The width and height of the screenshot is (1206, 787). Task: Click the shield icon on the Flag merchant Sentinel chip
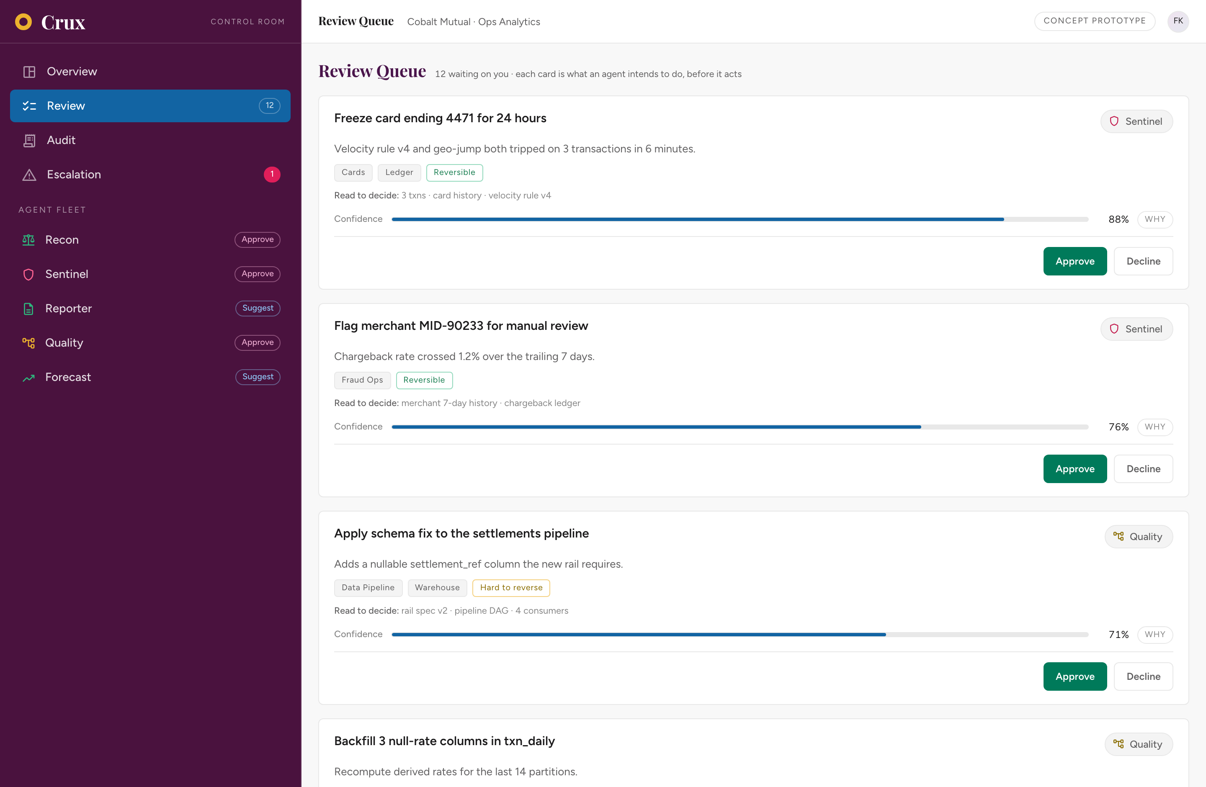(x=1114, y=329)
